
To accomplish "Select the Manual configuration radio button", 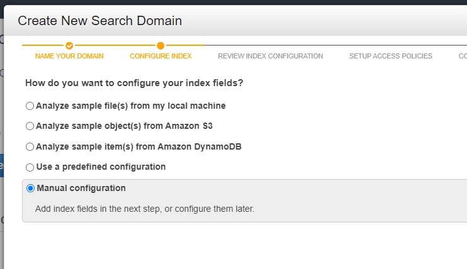I will (x=30, y=188).
